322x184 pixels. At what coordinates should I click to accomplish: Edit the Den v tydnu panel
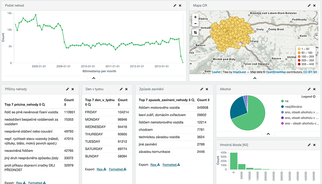click(x=121, y=89)
